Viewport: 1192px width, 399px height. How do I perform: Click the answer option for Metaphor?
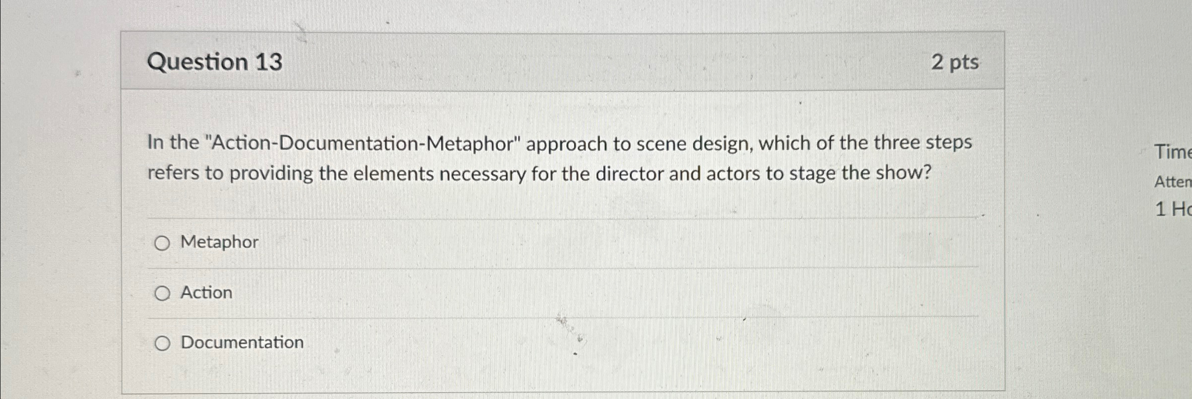coord(218,243)
